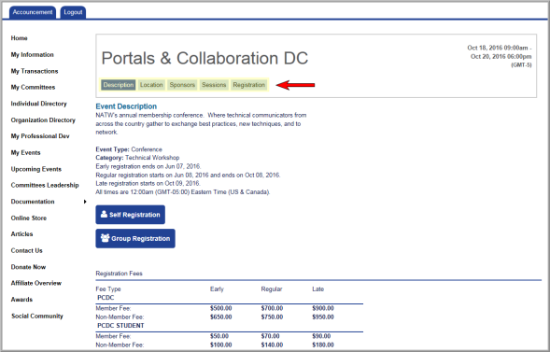View the Sessions event tab
The image size is (550, 352).
214,85
